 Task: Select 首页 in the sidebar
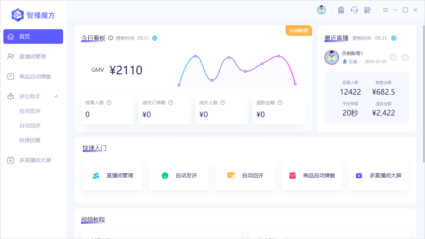33,37
